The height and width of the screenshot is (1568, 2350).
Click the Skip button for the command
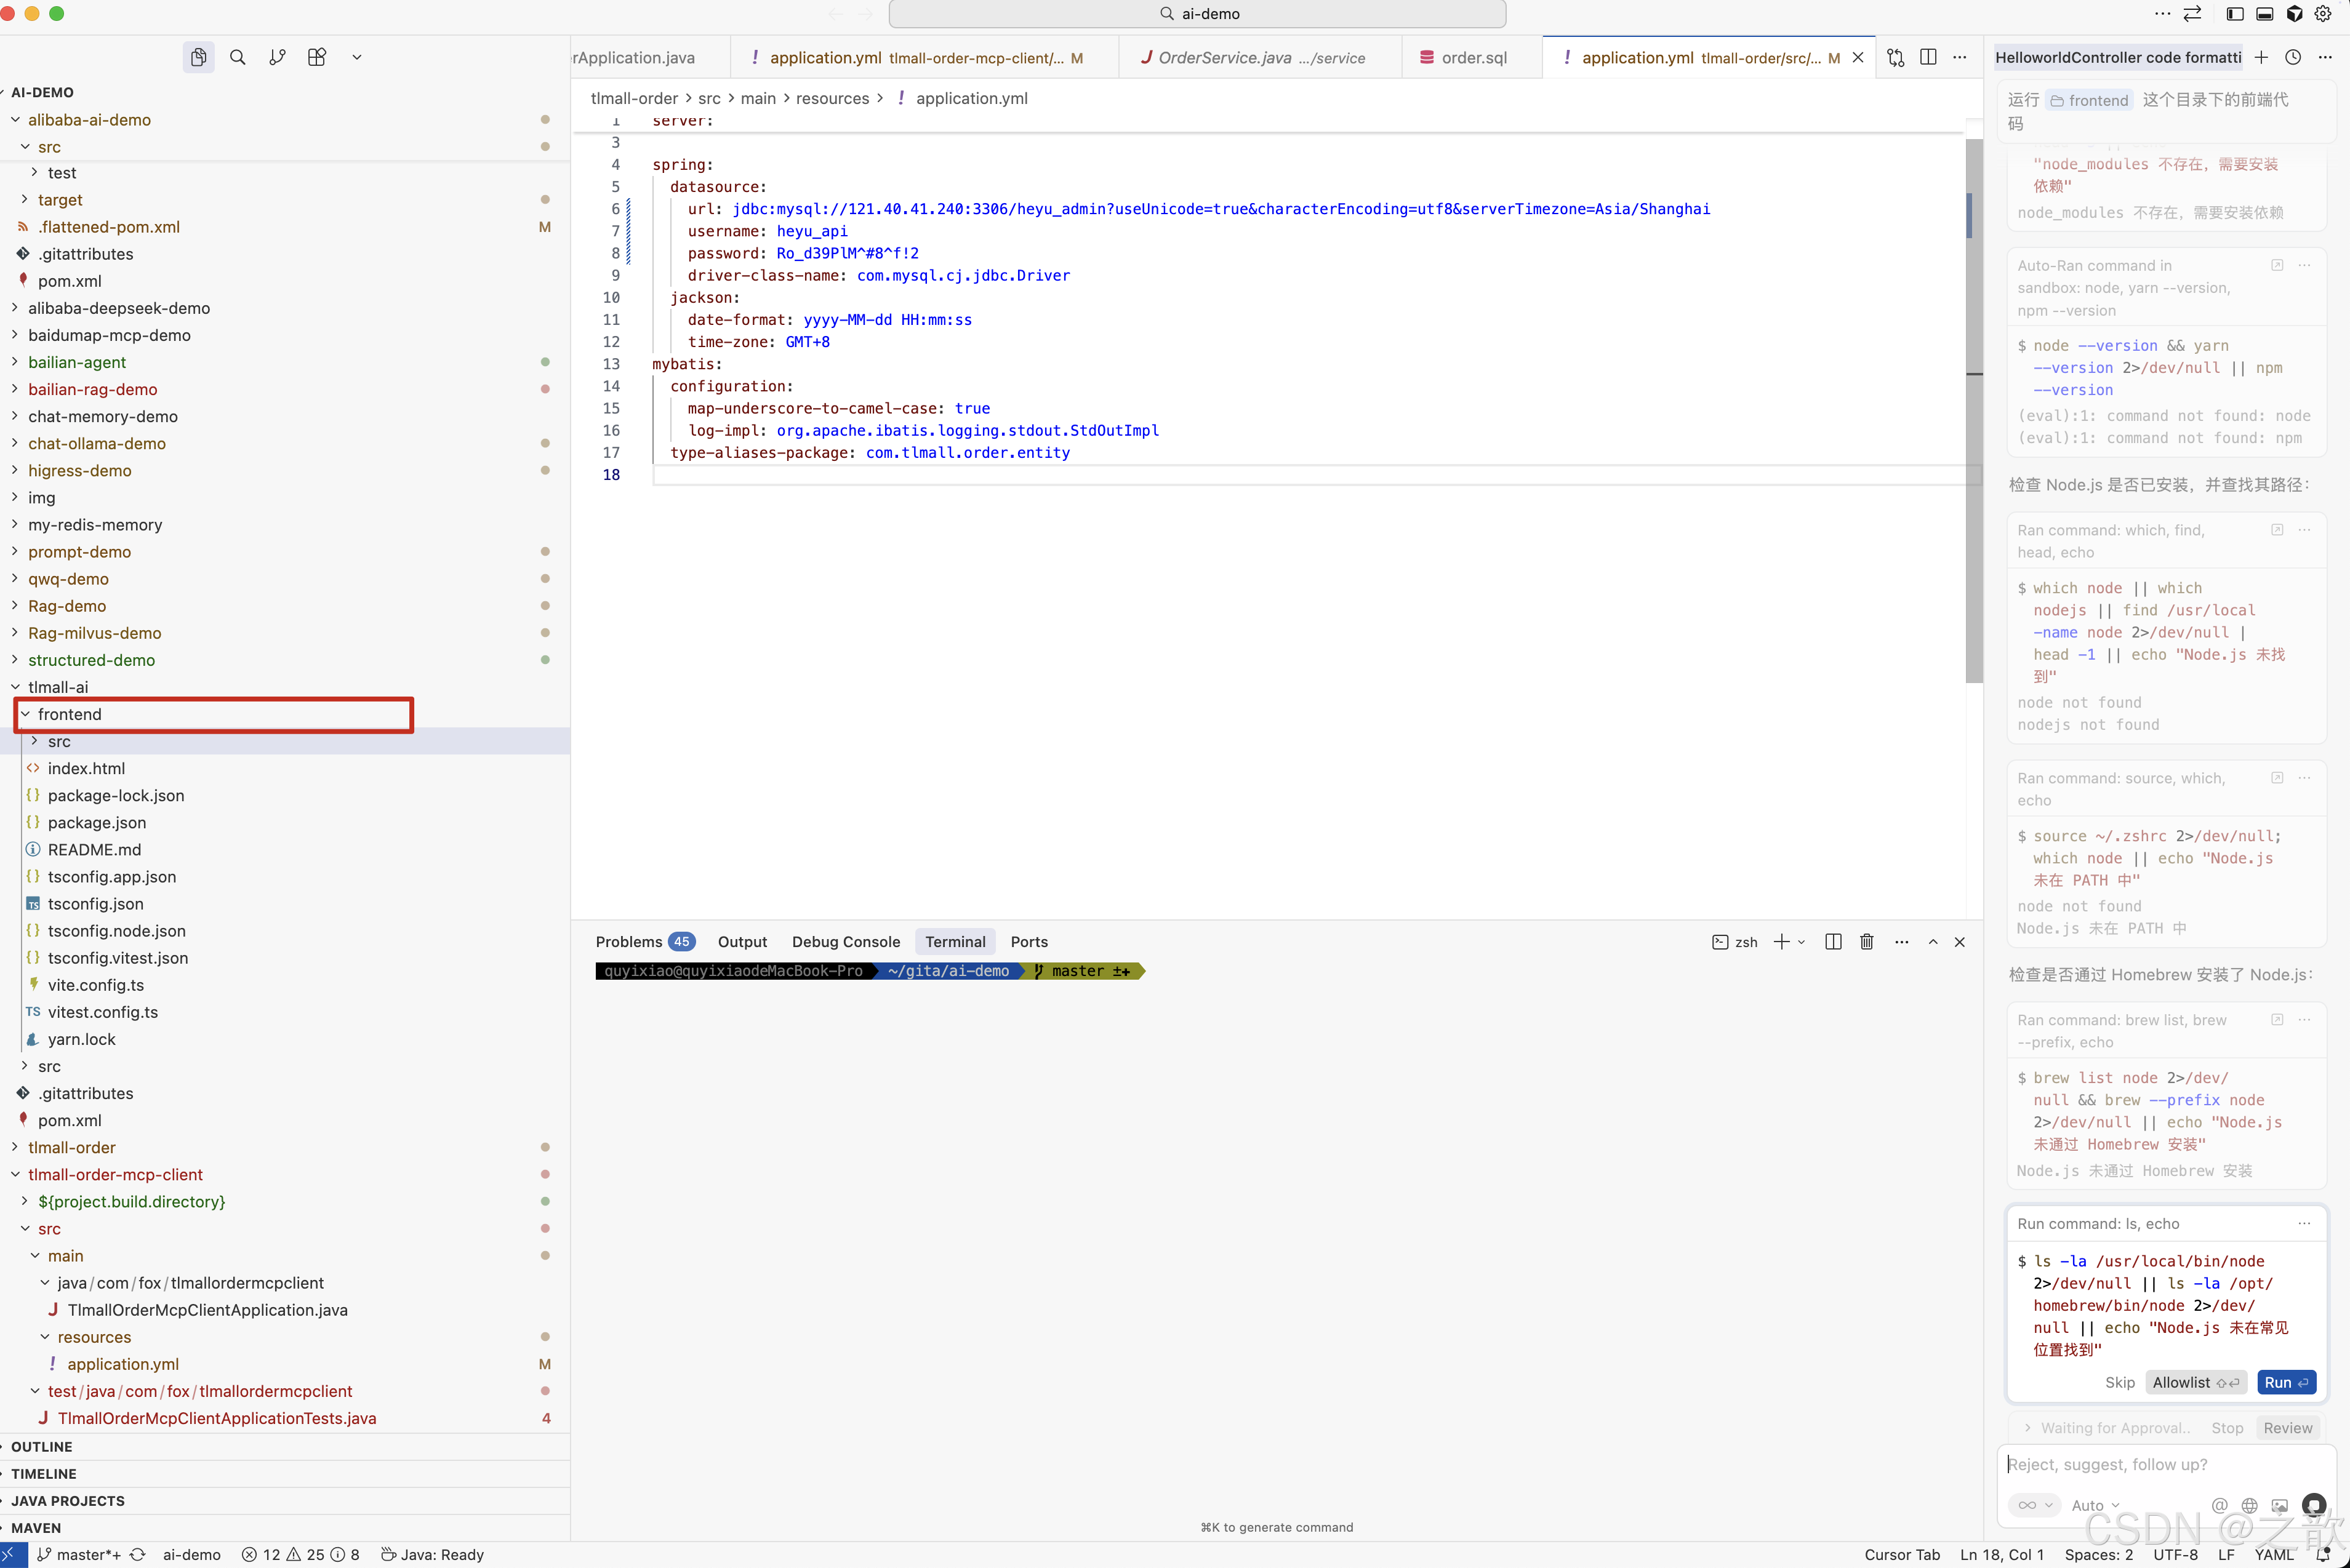[2119, 1382]
